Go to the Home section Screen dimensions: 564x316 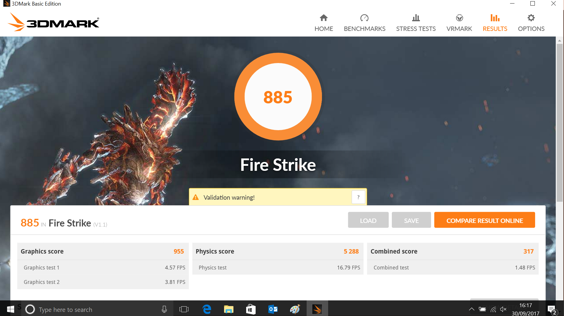pos(324,23)
